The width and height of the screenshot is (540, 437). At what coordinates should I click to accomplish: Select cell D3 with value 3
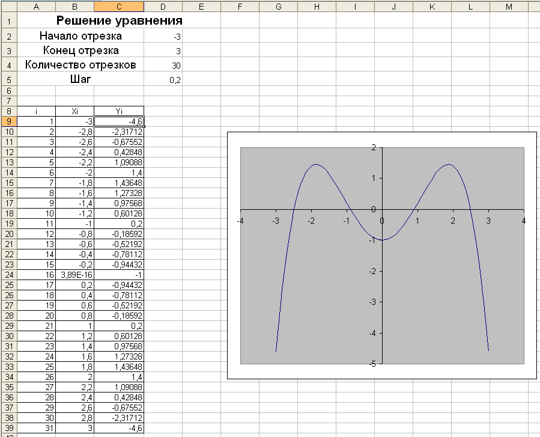point(163,50)
